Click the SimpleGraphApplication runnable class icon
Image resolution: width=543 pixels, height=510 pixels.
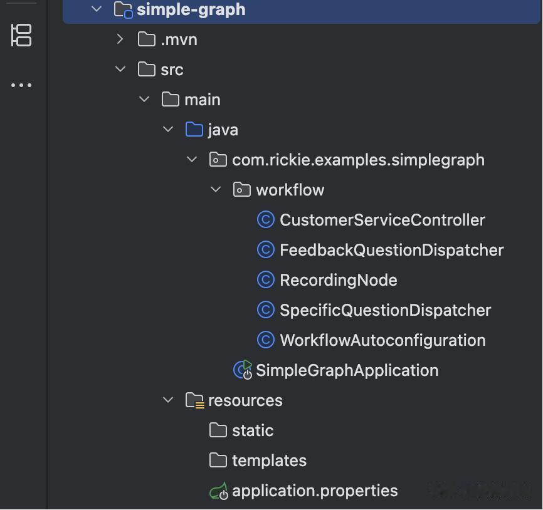pos(243,370)
